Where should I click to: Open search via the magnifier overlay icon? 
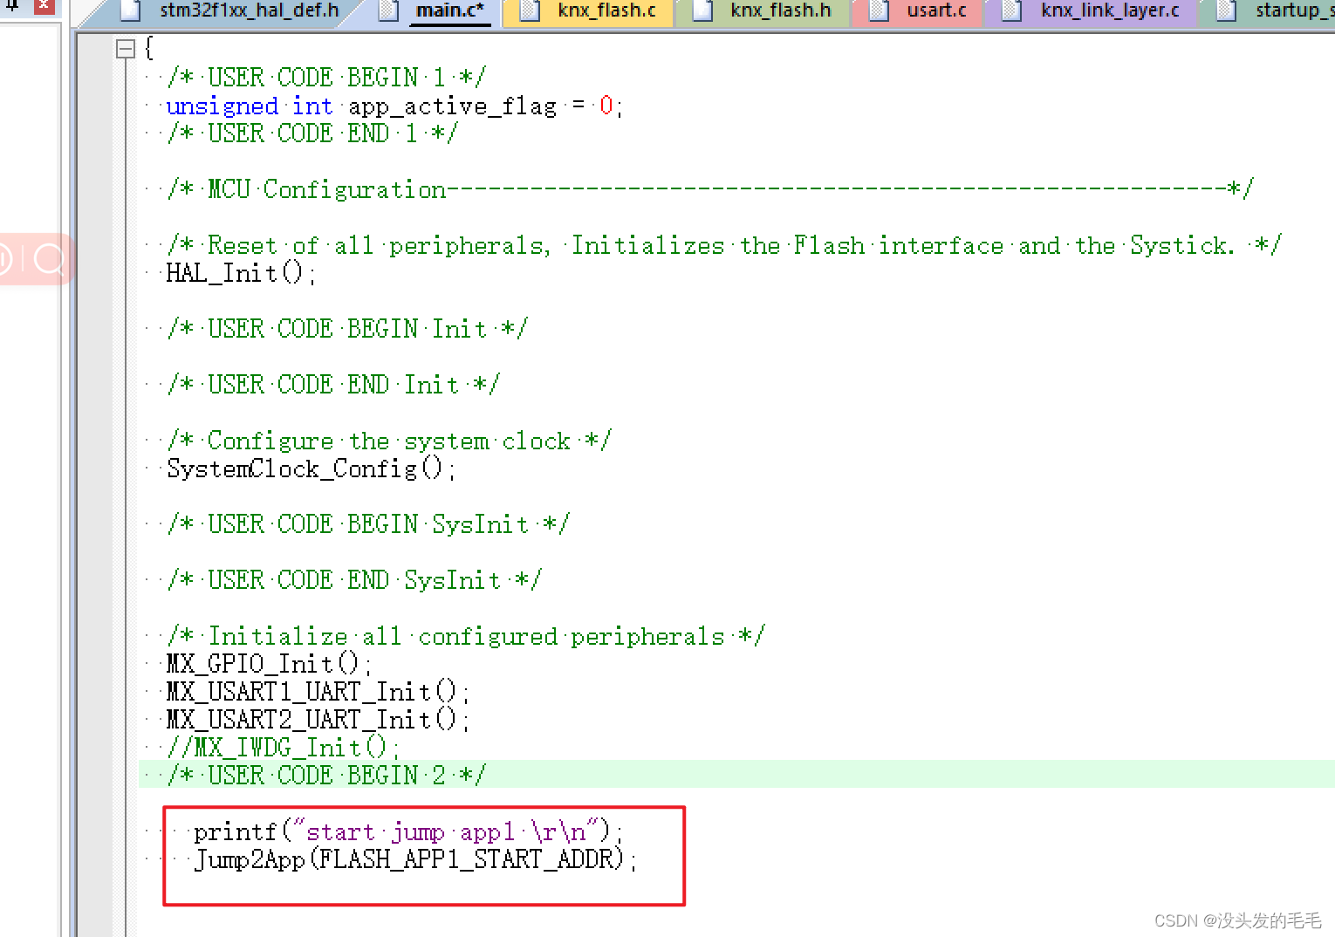coord(50,259)
